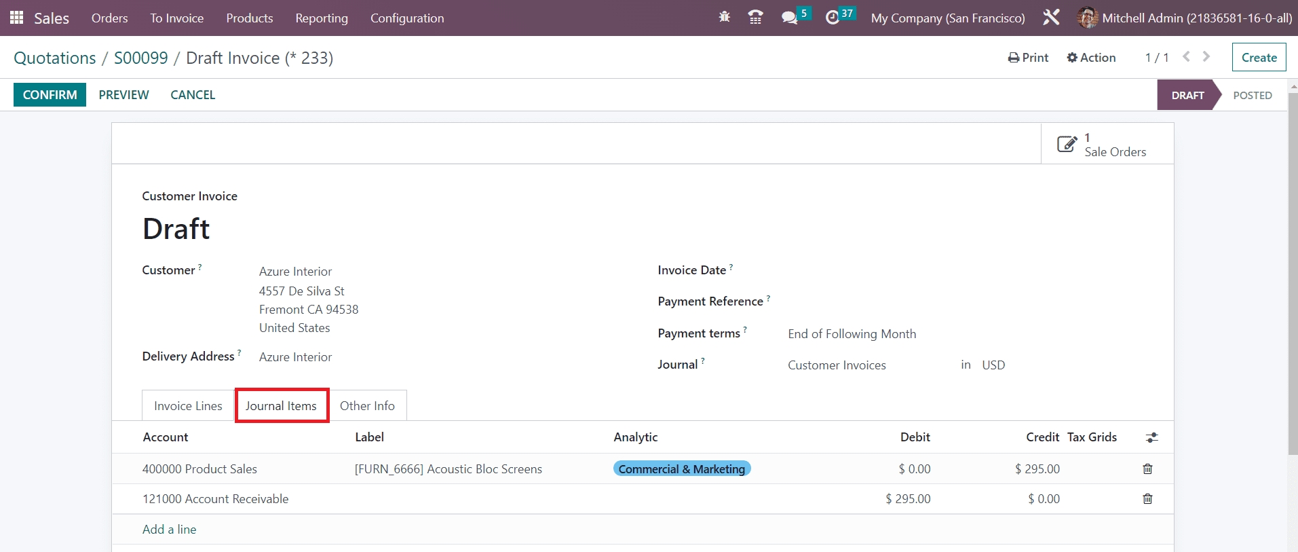The width and height of the screenshot is (1298, 552).
Task: Open the VoIP phone icon
Action: (x=755, y=18)
